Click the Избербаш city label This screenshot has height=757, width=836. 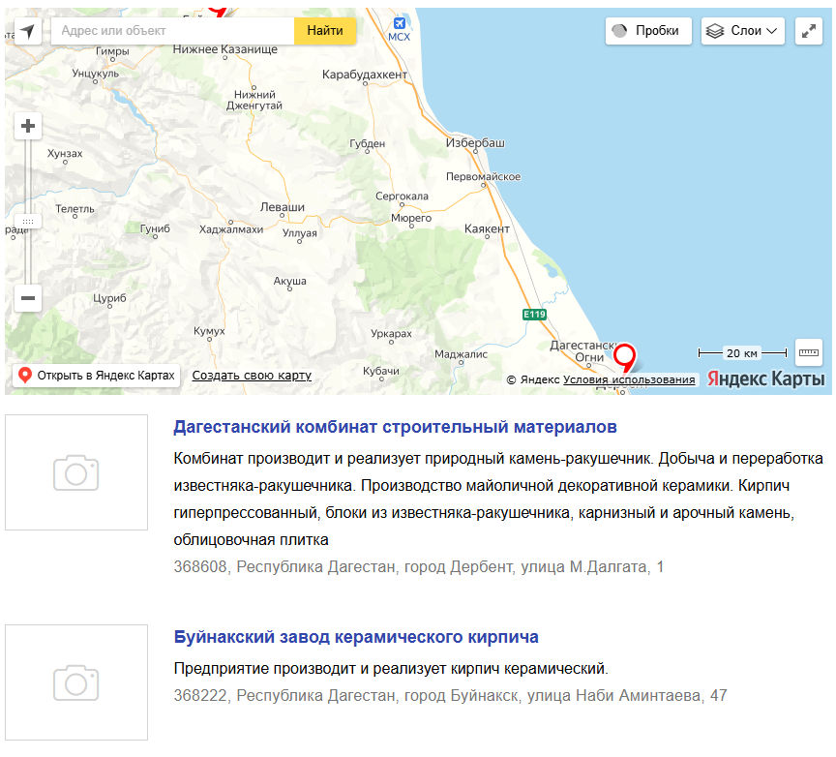point(475,143)
